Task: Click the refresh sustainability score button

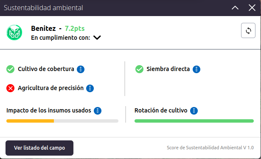Action: (x=248, y=30)
